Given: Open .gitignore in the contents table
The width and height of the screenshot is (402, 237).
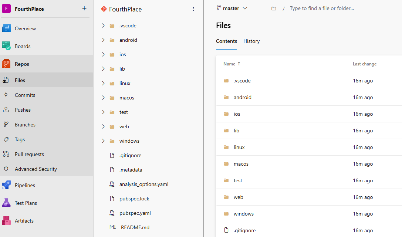Looking at the screenshot, I should pyautogui.click(x=244, y=230).
